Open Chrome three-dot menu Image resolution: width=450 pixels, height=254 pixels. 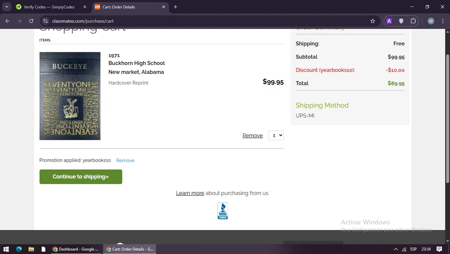[x=443, y=21]
